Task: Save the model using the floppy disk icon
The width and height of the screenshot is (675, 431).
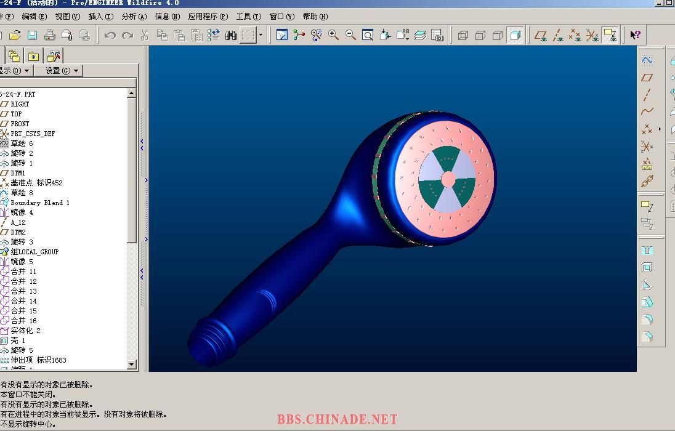Action: click(x=32, y=35)
